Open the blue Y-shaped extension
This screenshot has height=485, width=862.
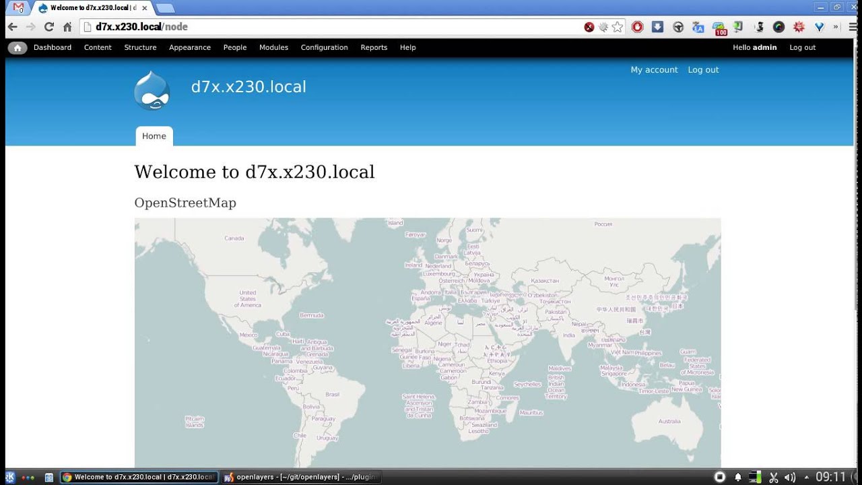click(820, 27)
